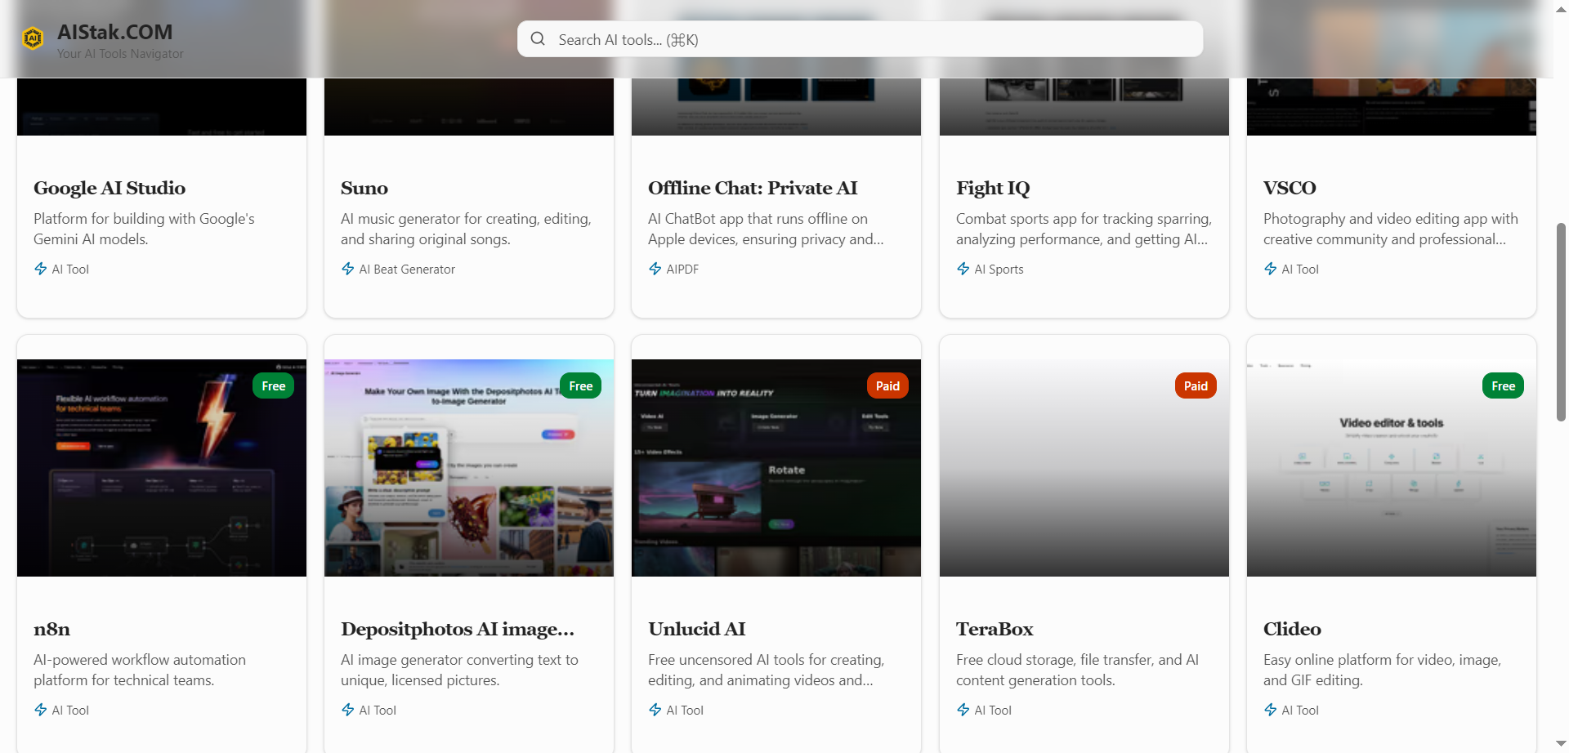Click the Google AI Studio preview image
The width and height of the screenshot is (1569, 753).
pyautogui.click(x=162, y=107)
